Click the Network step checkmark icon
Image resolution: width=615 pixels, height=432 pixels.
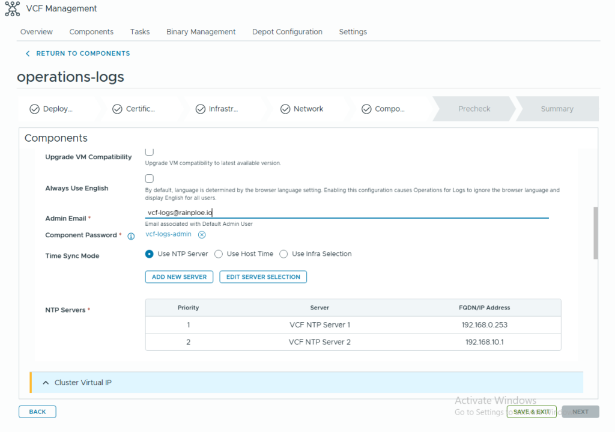(x=285, y=109)
